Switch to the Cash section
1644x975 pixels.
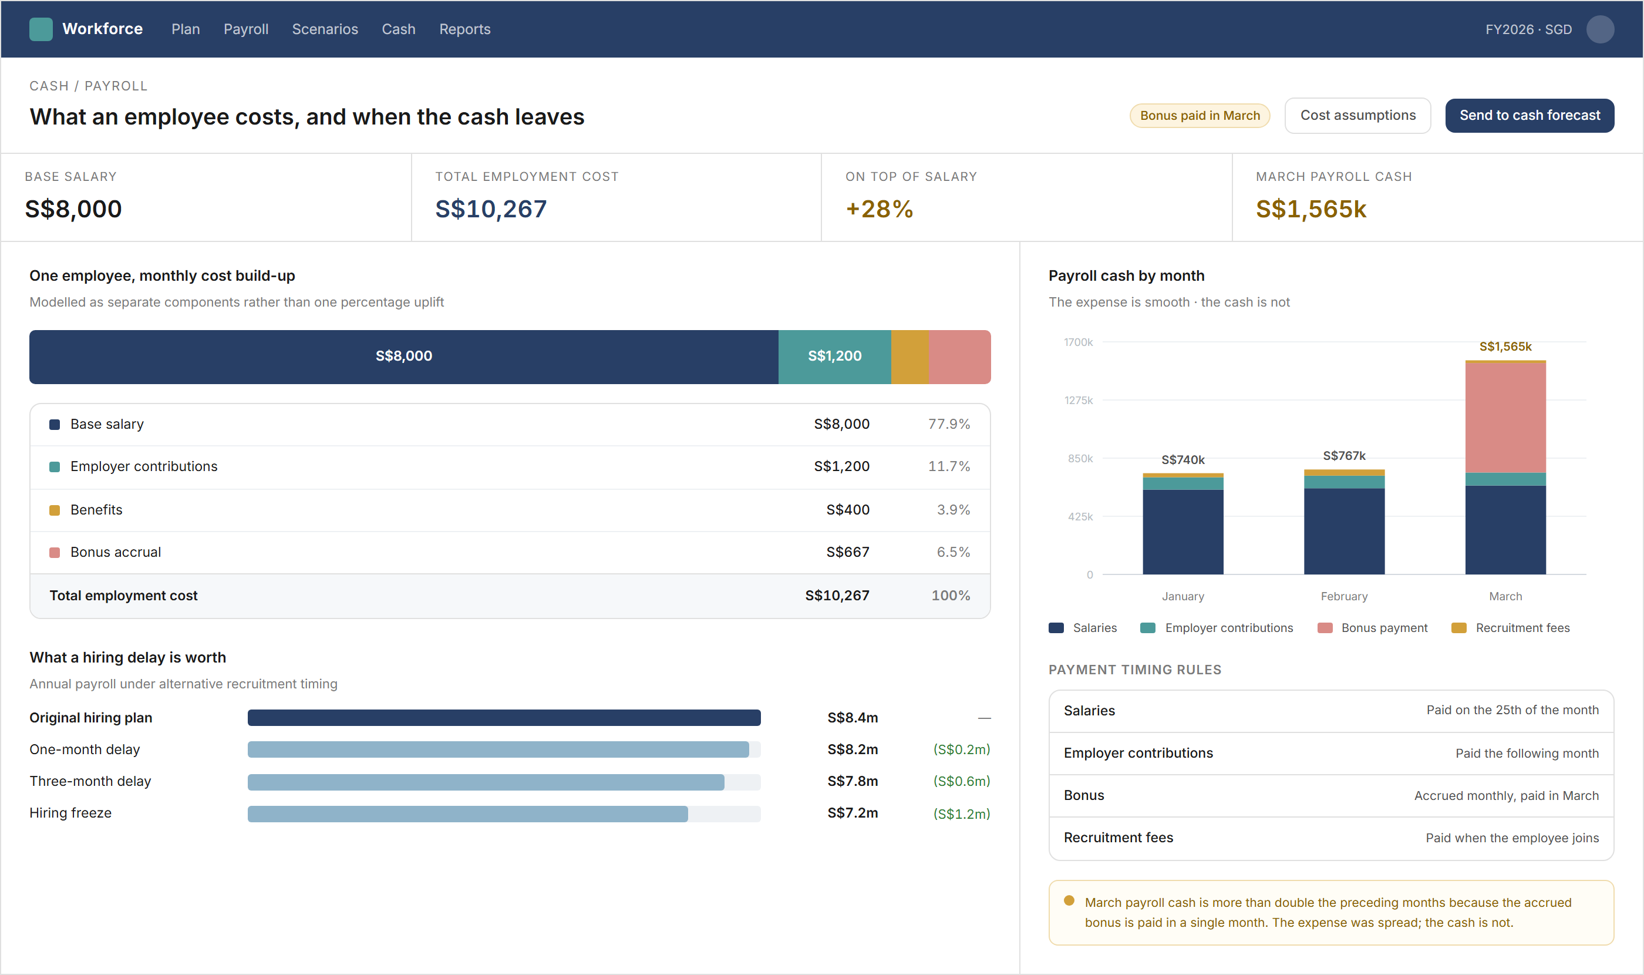(398, 29)
